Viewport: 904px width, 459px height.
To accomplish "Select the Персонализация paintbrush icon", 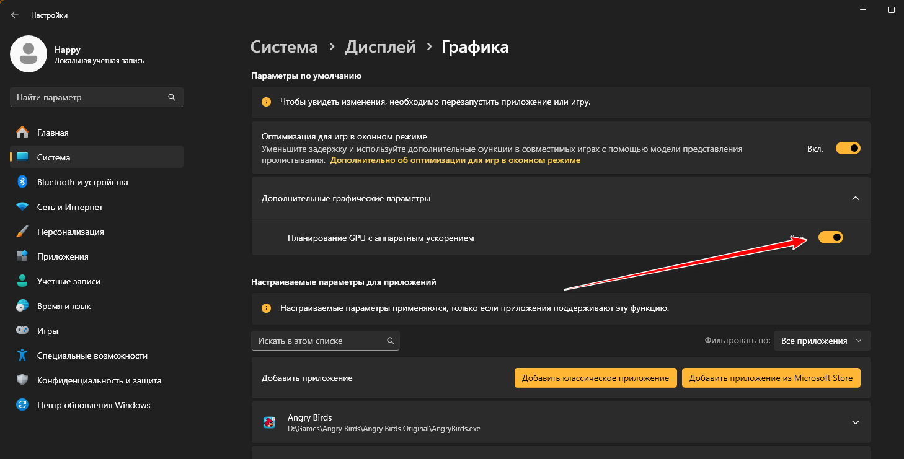I will (x=22, y=232).
